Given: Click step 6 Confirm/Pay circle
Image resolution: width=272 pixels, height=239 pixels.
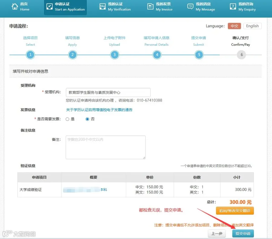Looking at the screenshot, I should [241, 55].
